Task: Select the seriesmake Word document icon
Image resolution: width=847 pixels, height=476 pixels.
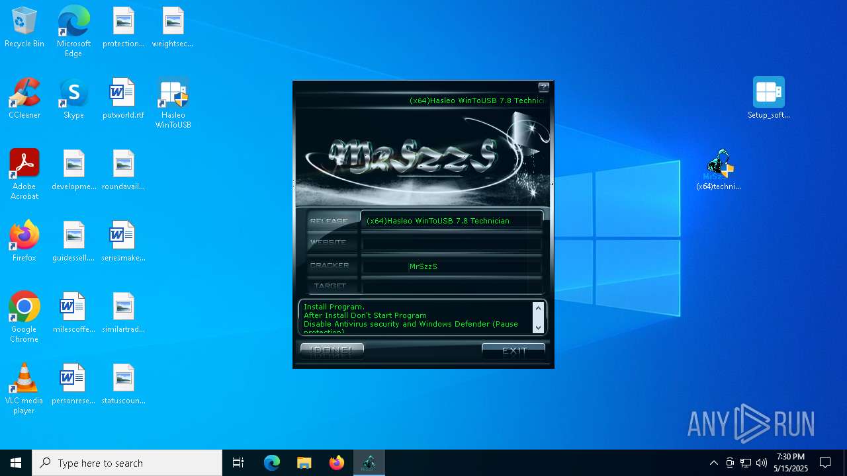Action: 123,242
